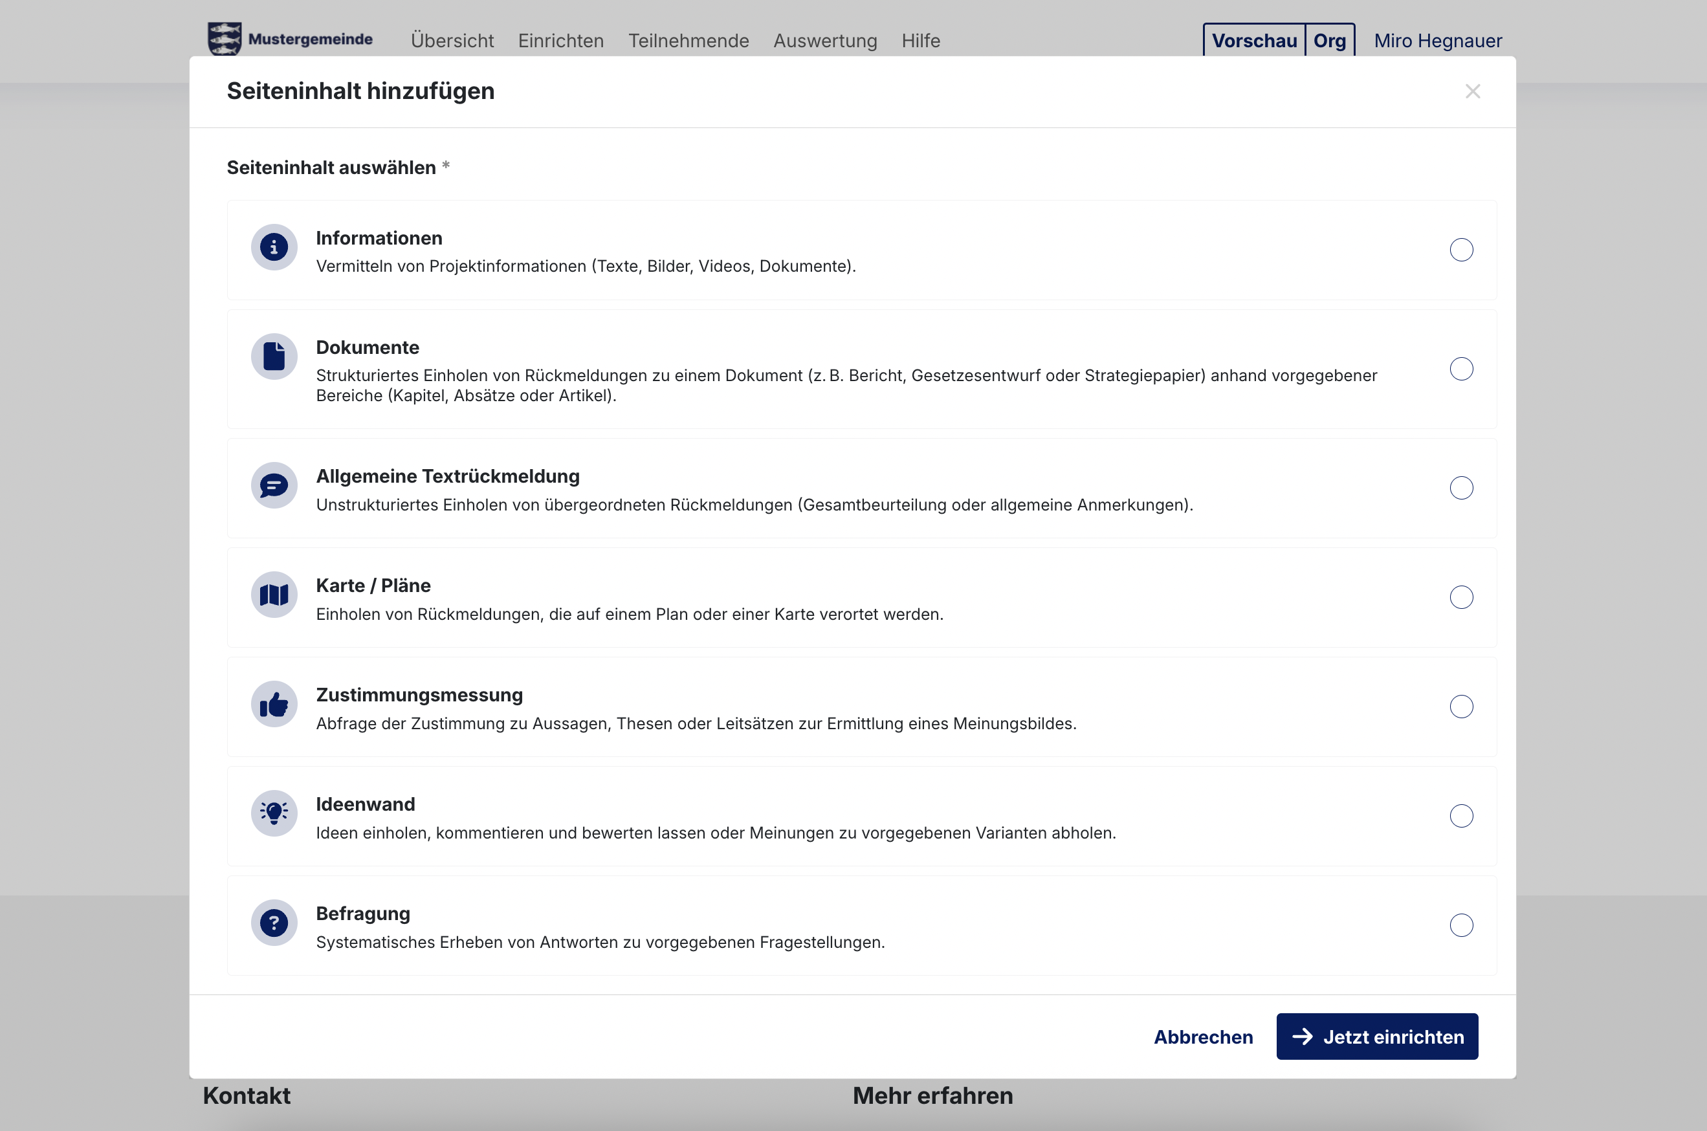Open the Teilnehmende navigation item
1707x1131 pixels.
pos(688,40)
